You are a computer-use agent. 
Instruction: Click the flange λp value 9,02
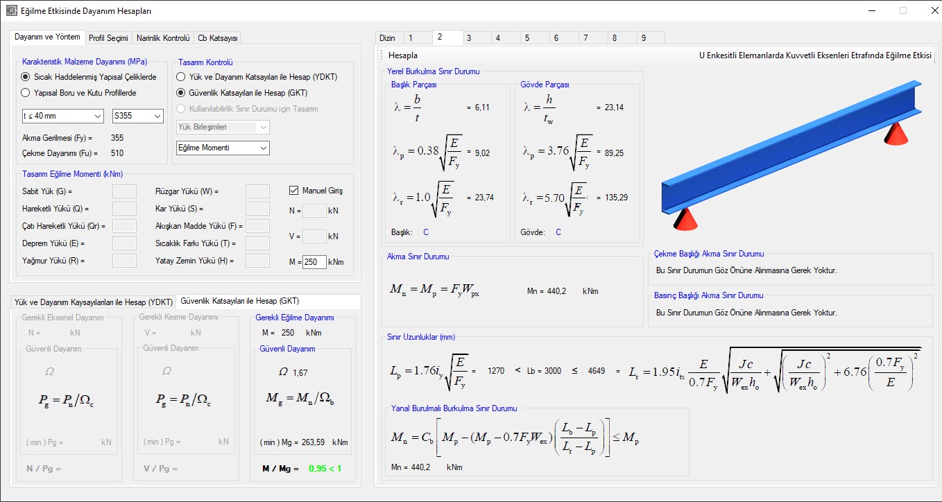483,153
